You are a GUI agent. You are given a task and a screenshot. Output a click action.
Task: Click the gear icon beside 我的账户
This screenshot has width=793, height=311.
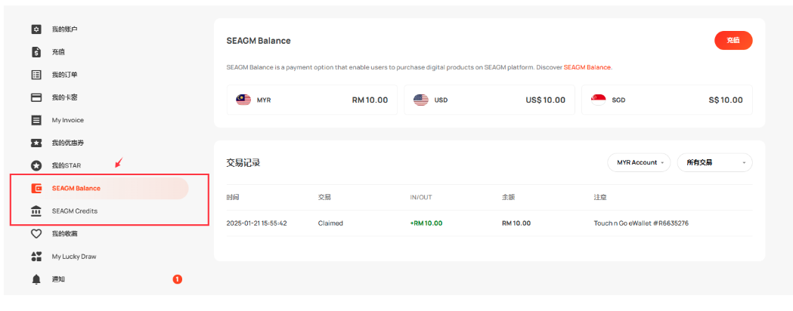pyautogui.click(x=36, y=29)
